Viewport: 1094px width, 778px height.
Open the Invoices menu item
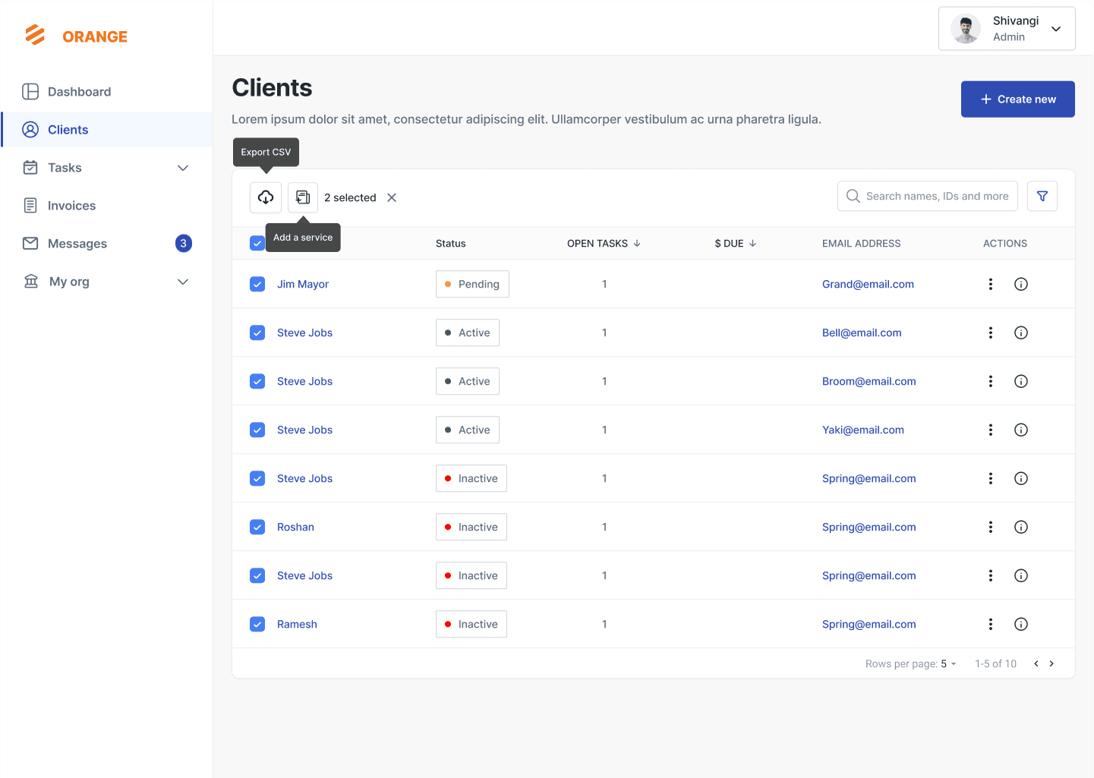tap(106, 206)
